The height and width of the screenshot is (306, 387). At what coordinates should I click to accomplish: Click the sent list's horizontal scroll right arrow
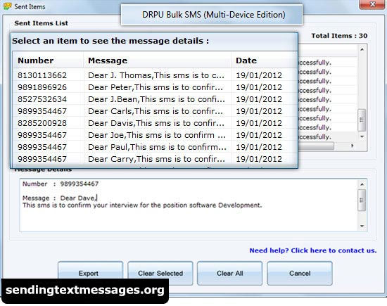click(353, 146)
